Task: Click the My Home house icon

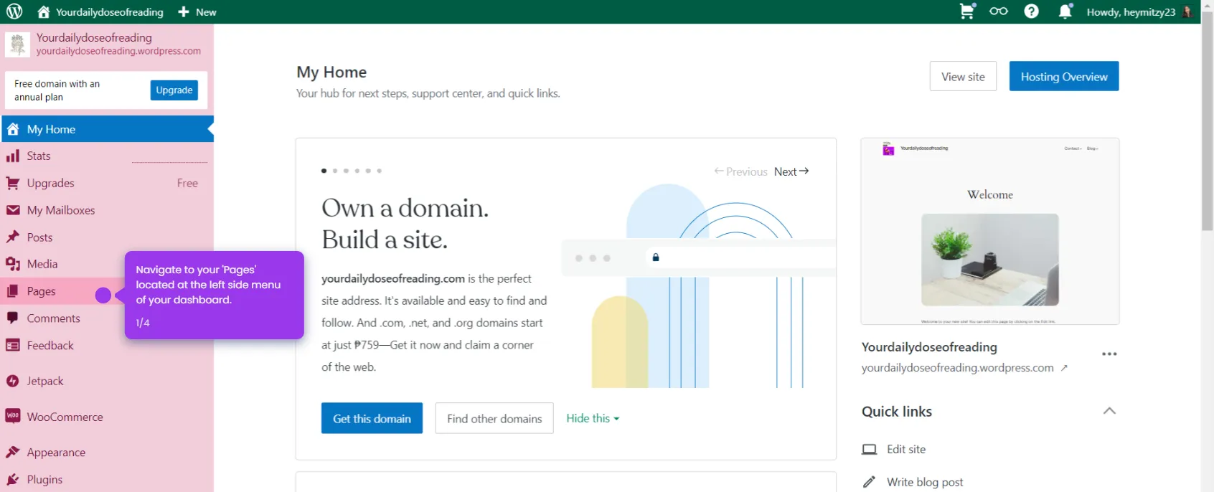Action: tap(13, 129)
